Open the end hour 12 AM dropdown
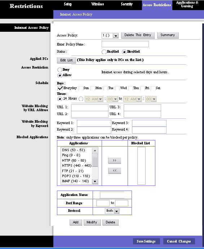The height and width of the screenshot is (249, 204). (133, 99)
